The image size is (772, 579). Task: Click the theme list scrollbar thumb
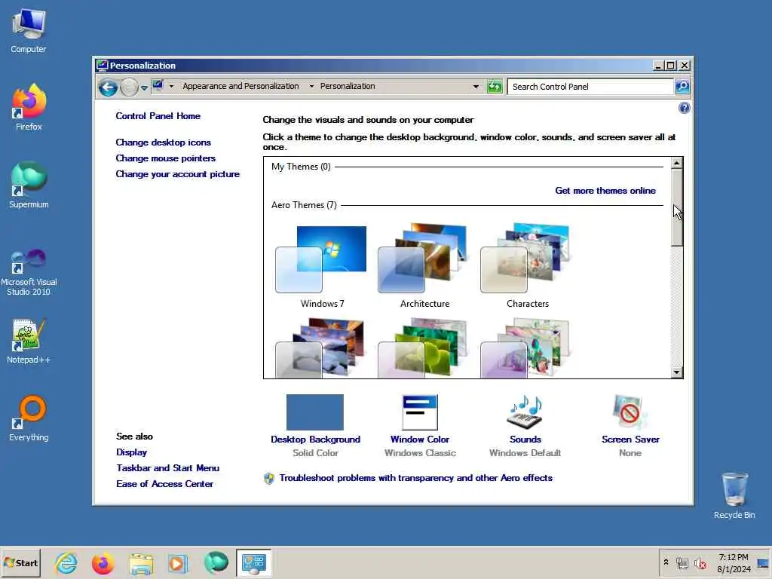[x=676, y=207]
